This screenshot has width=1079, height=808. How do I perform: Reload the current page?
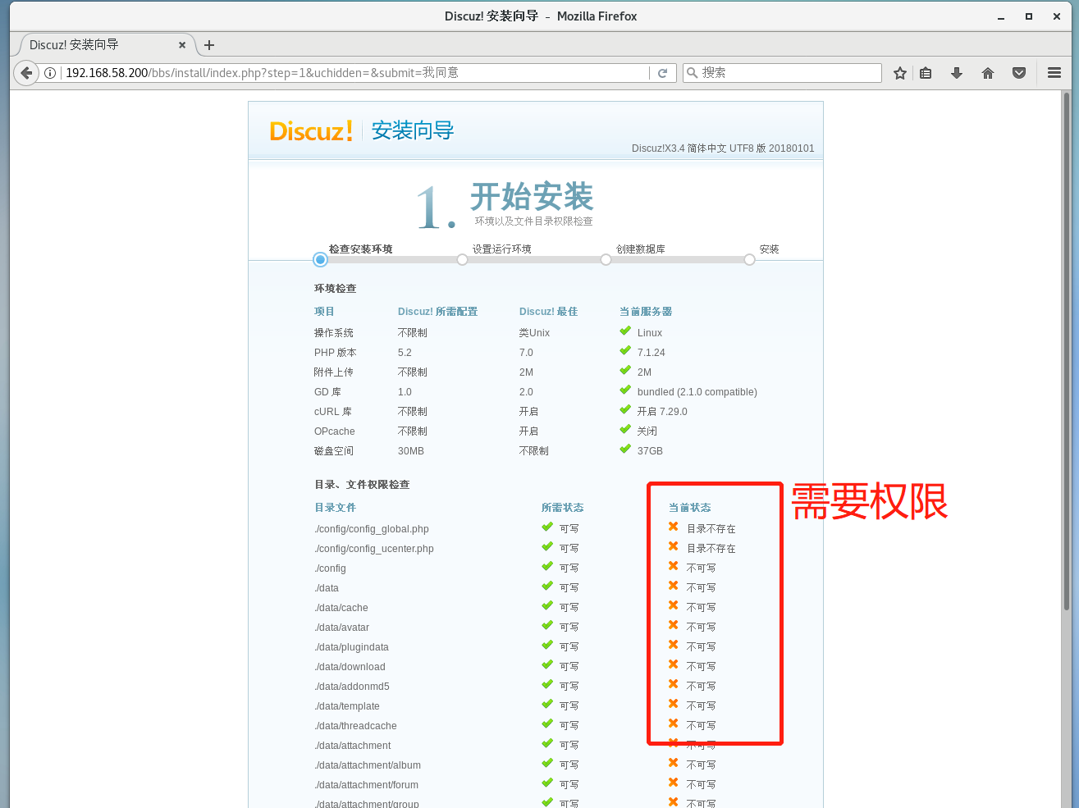click(x=663, y=73)
